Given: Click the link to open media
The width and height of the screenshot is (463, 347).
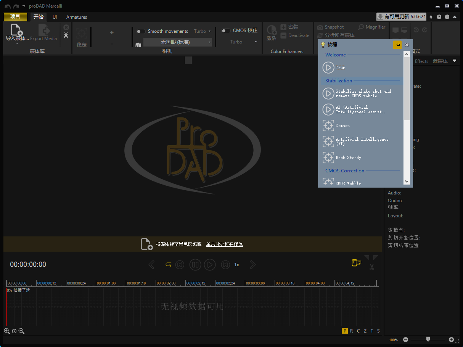Looking at the screenshot, I should [224, 244].
